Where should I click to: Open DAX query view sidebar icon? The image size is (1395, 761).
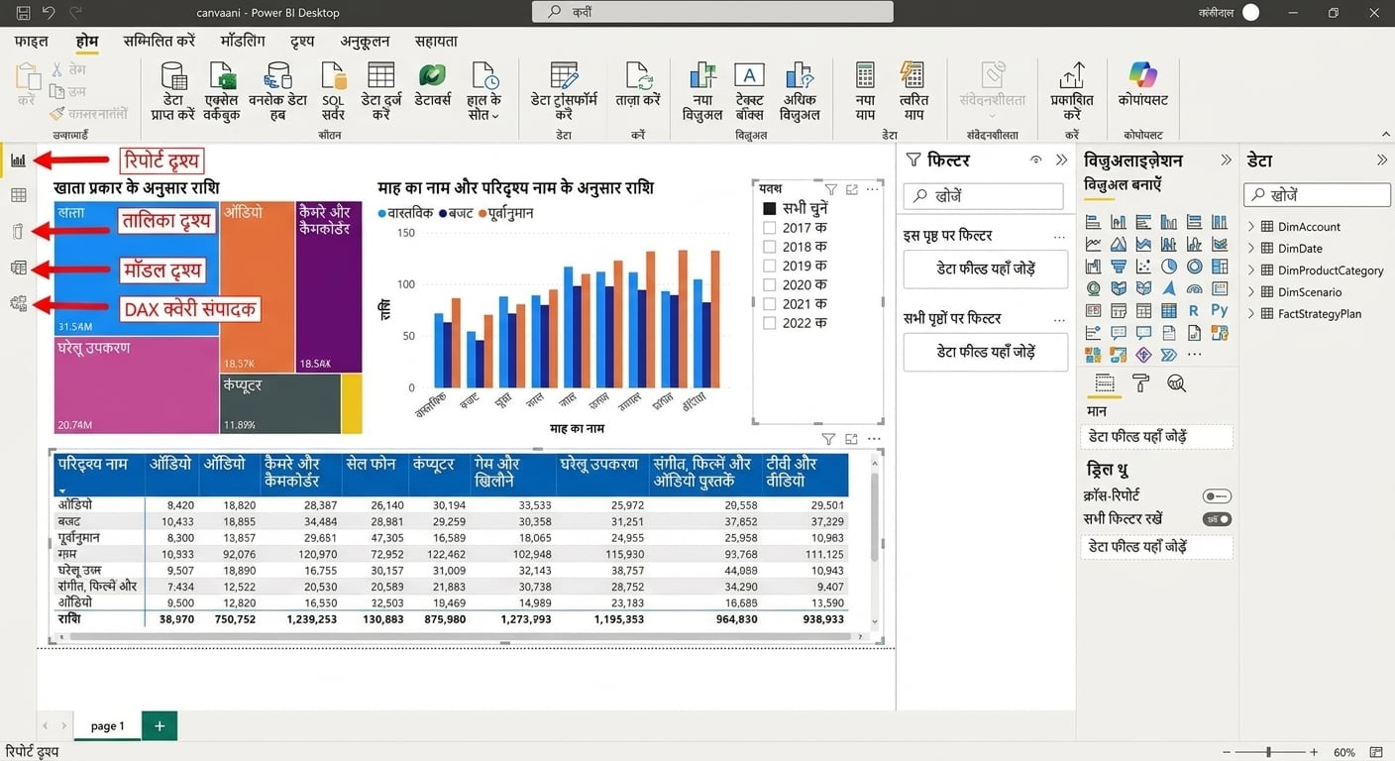click(18, 304)
